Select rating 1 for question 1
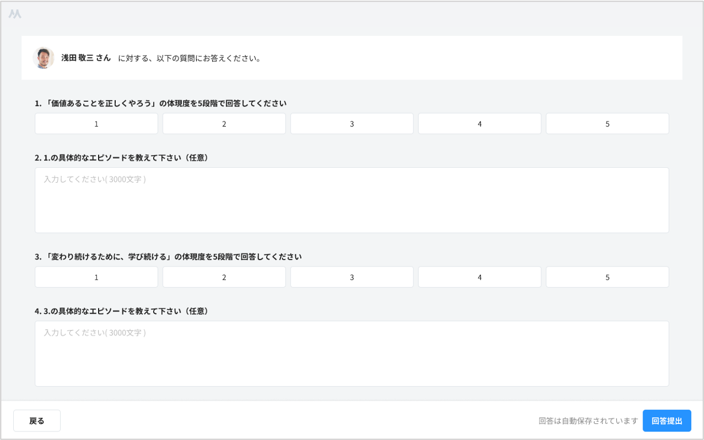This screenshot has width=704, height=440. pos(96,124)
